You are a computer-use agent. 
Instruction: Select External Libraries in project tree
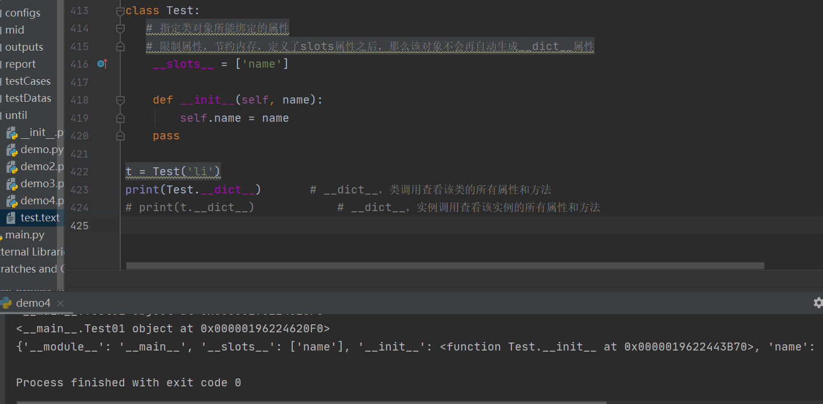pos(32,252)
